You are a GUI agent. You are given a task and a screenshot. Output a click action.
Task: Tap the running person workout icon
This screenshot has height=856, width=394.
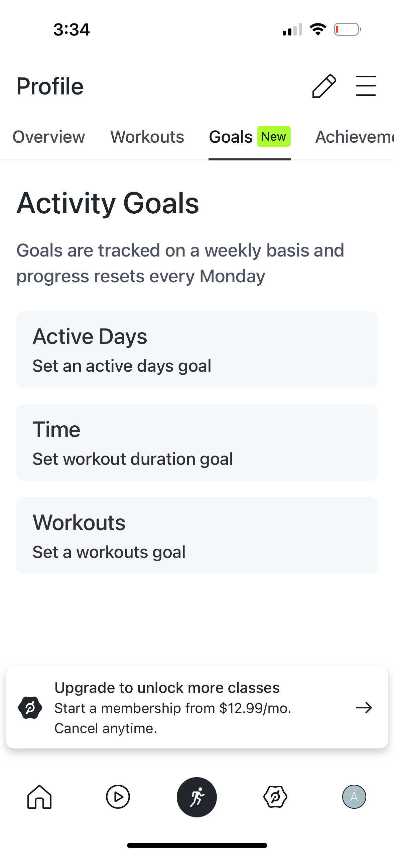[197, 797]
